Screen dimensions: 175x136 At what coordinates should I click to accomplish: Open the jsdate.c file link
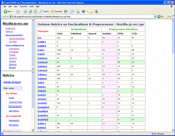(x=42, y=123)
